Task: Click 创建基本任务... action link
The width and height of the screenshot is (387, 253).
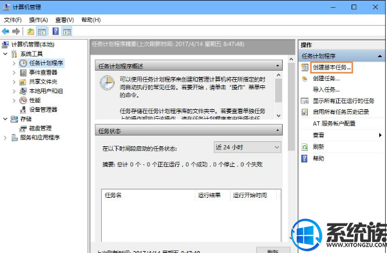Action: pyautogui.click(x=332, y=67)
